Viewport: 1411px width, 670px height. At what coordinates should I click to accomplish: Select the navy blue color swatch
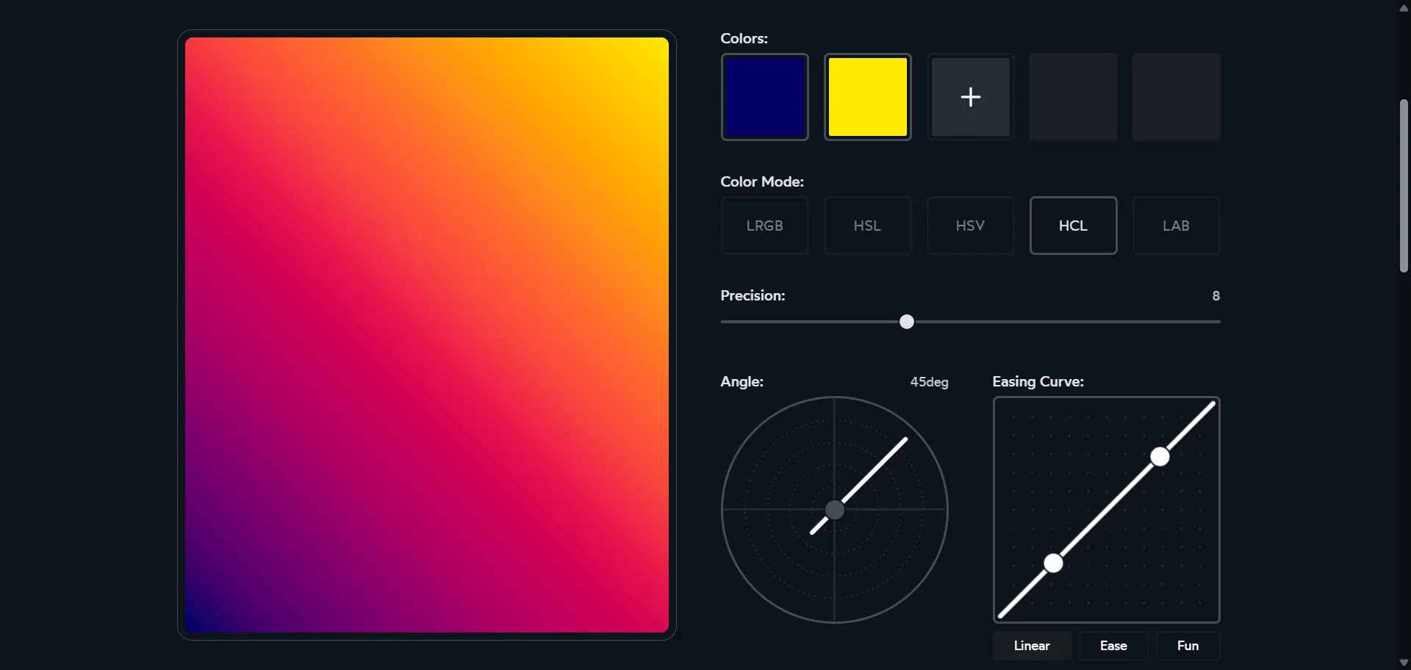click(x=764, y=96)
